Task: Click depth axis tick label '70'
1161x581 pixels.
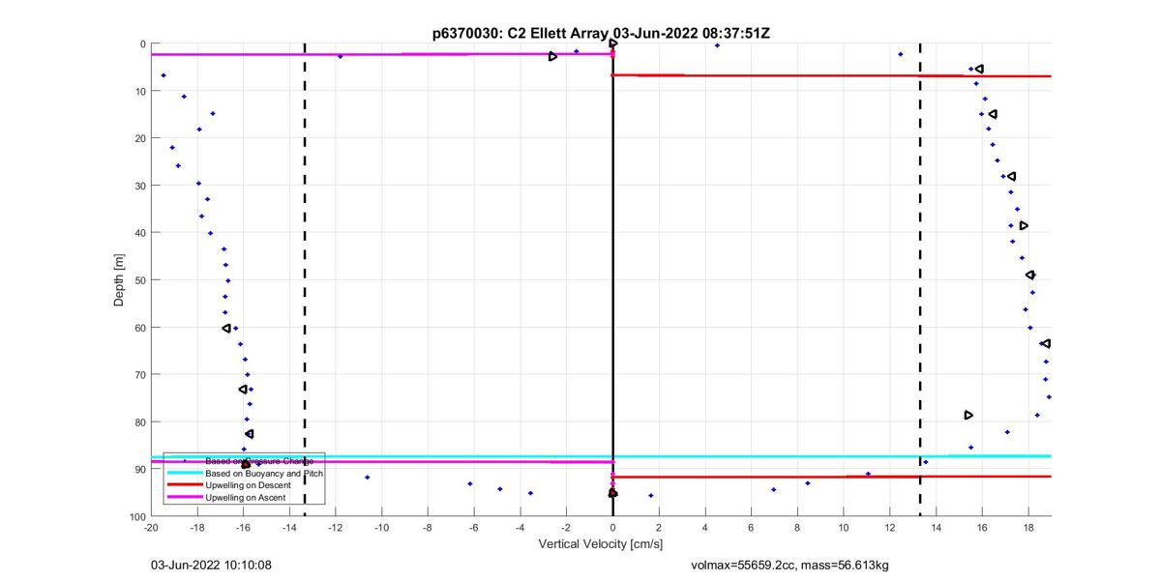Action: tap(139, 374)
